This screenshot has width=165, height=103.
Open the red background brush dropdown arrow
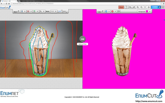[x=31, y=11]
